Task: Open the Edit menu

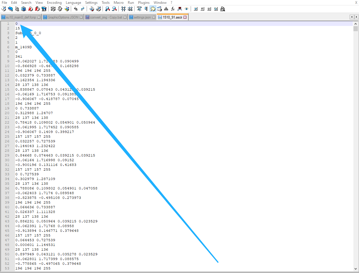Action: click(14, 3)
